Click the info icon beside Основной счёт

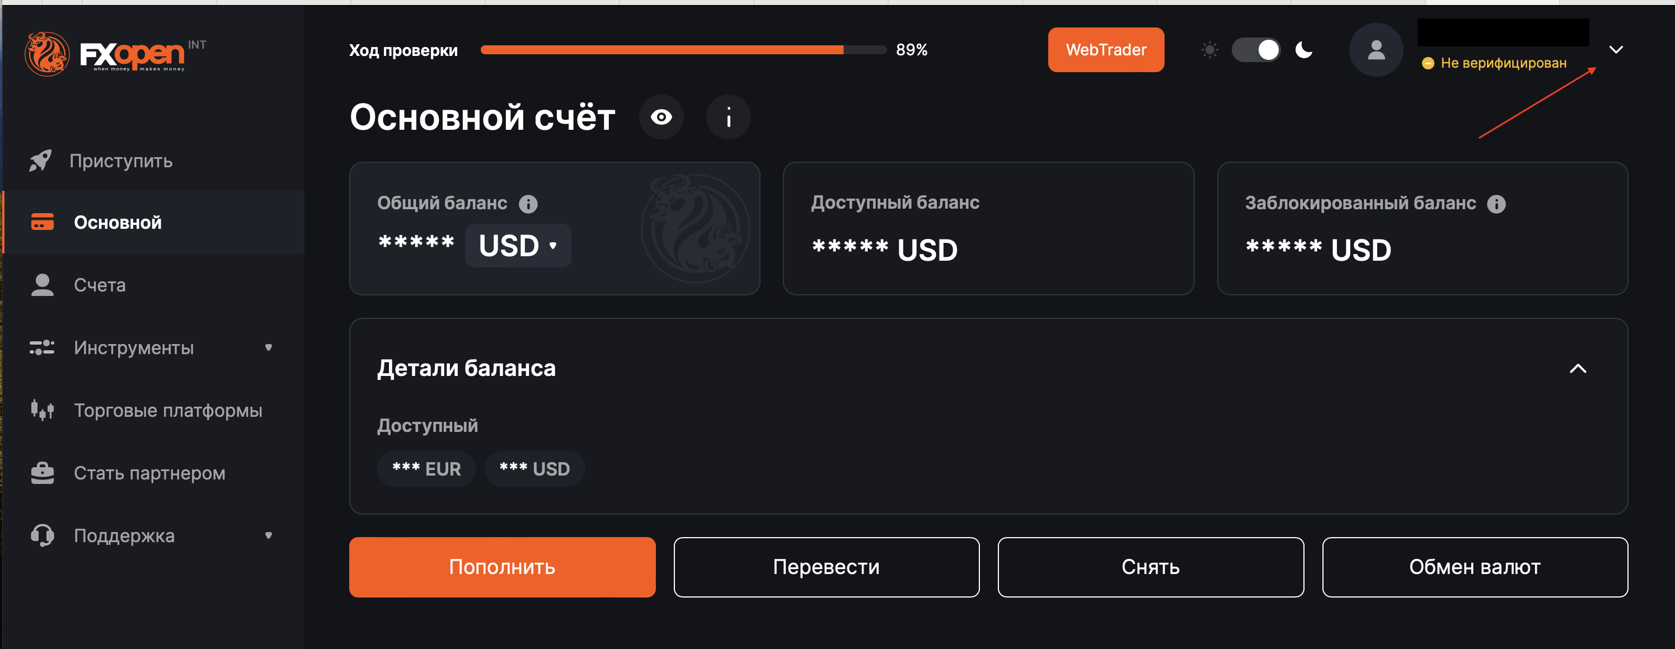[x=728, y=117]
